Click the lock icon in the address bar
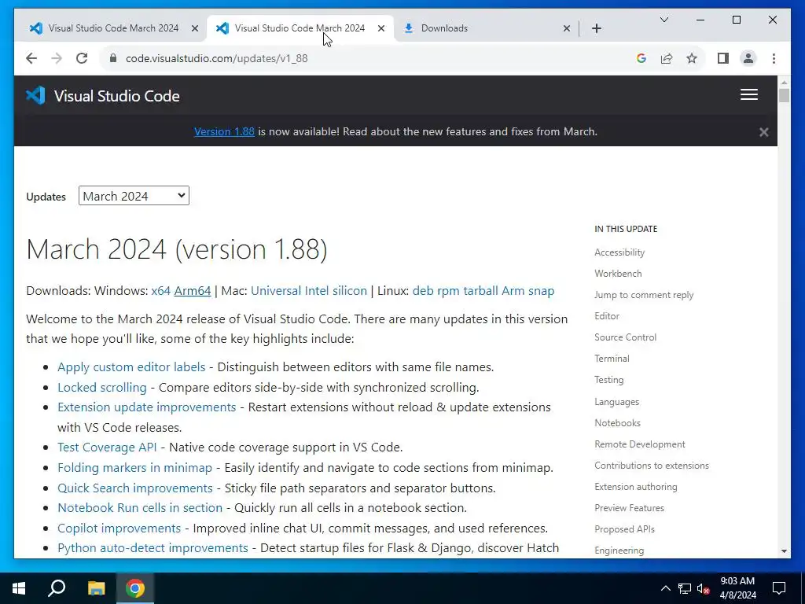 pos(113,58)
